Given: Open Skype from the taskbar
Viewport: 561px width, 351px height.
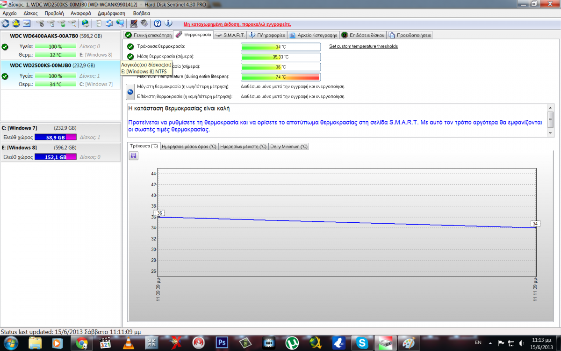Looking at the screenshot, I should tap(362, 343).
